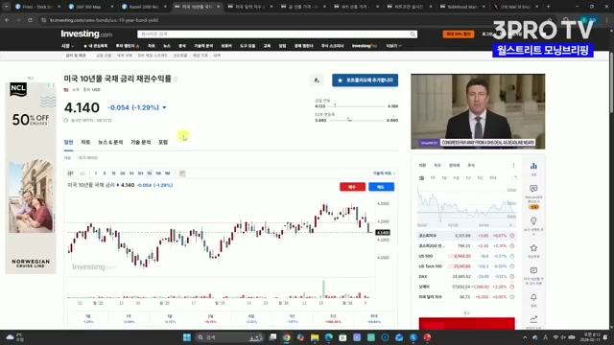Select the 포럼 tab

pos(163,143)
